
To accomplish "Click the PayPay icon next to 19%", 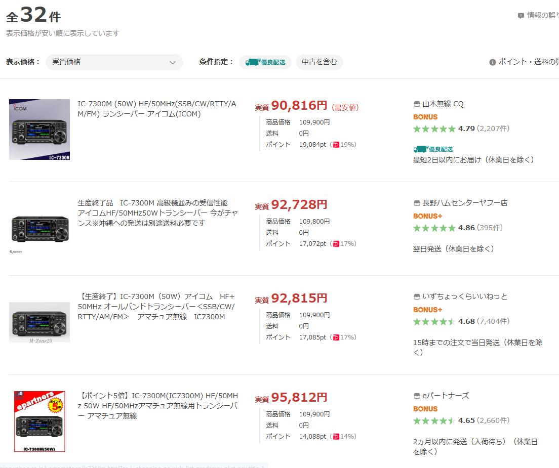I will point(336,145).
